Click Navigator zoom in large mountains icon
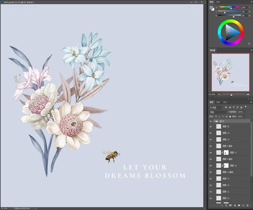 [248, 94]
